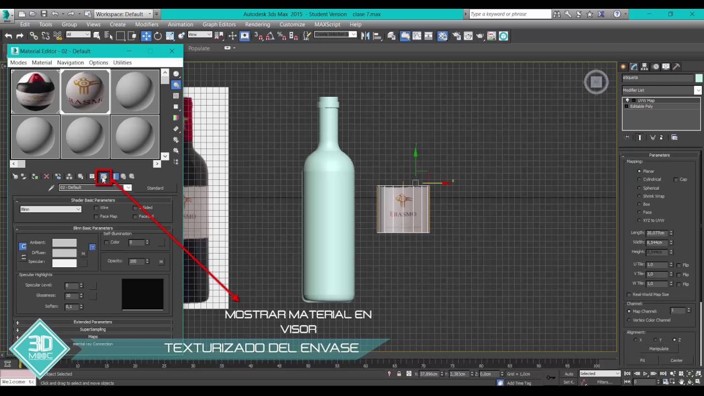704x396 pixels.
Task: Click Reset Map/Mtl to Default (red X)
Action: tap(46, 177)
